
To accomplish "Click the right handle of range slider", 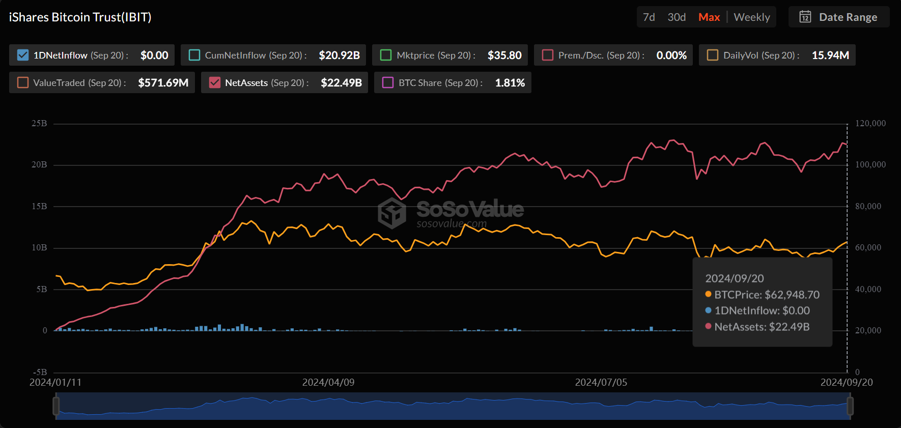I will 850,406.
